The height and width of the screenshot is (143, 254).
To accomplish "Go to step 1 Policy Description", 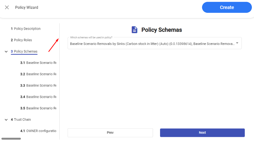I will [x=26, y=29].
